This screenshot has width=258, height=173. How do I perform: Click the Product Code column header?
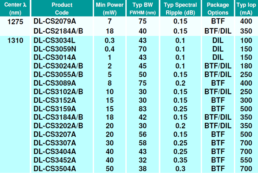(62, 9)
